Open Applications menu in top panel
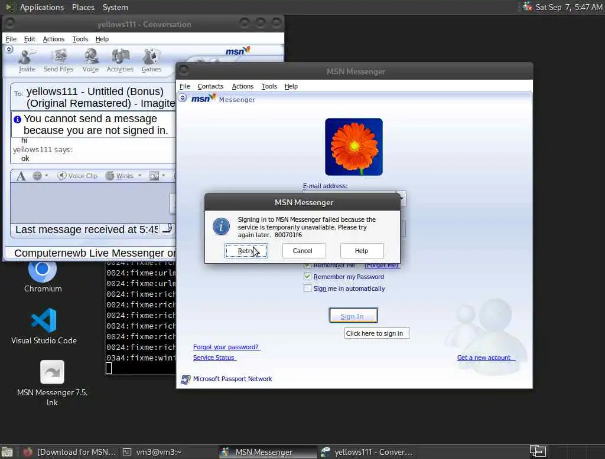Screen dimensions: 605x459 (x=42, y=7)
